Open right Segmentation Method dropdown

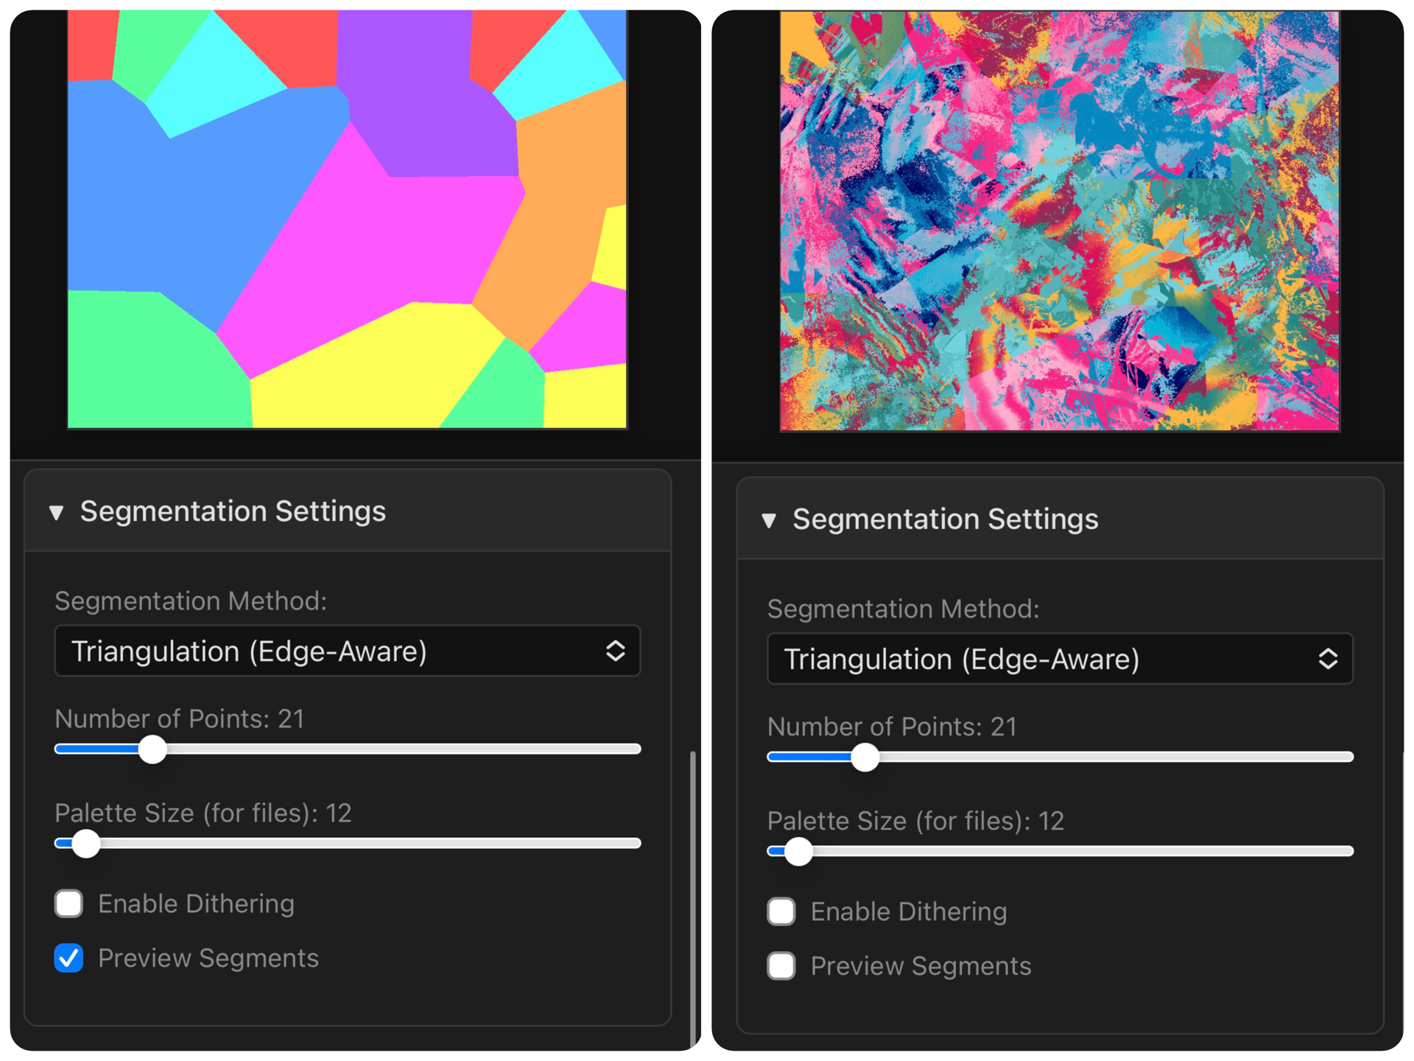1059,659
